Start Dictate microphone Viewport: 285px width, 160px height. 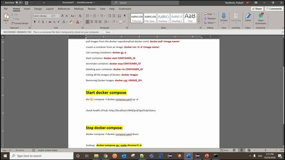tap(224, 16)
